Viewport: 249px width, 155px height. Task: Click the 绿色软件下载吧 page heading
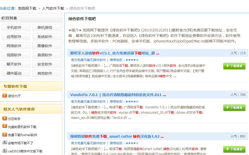[82, 19]
